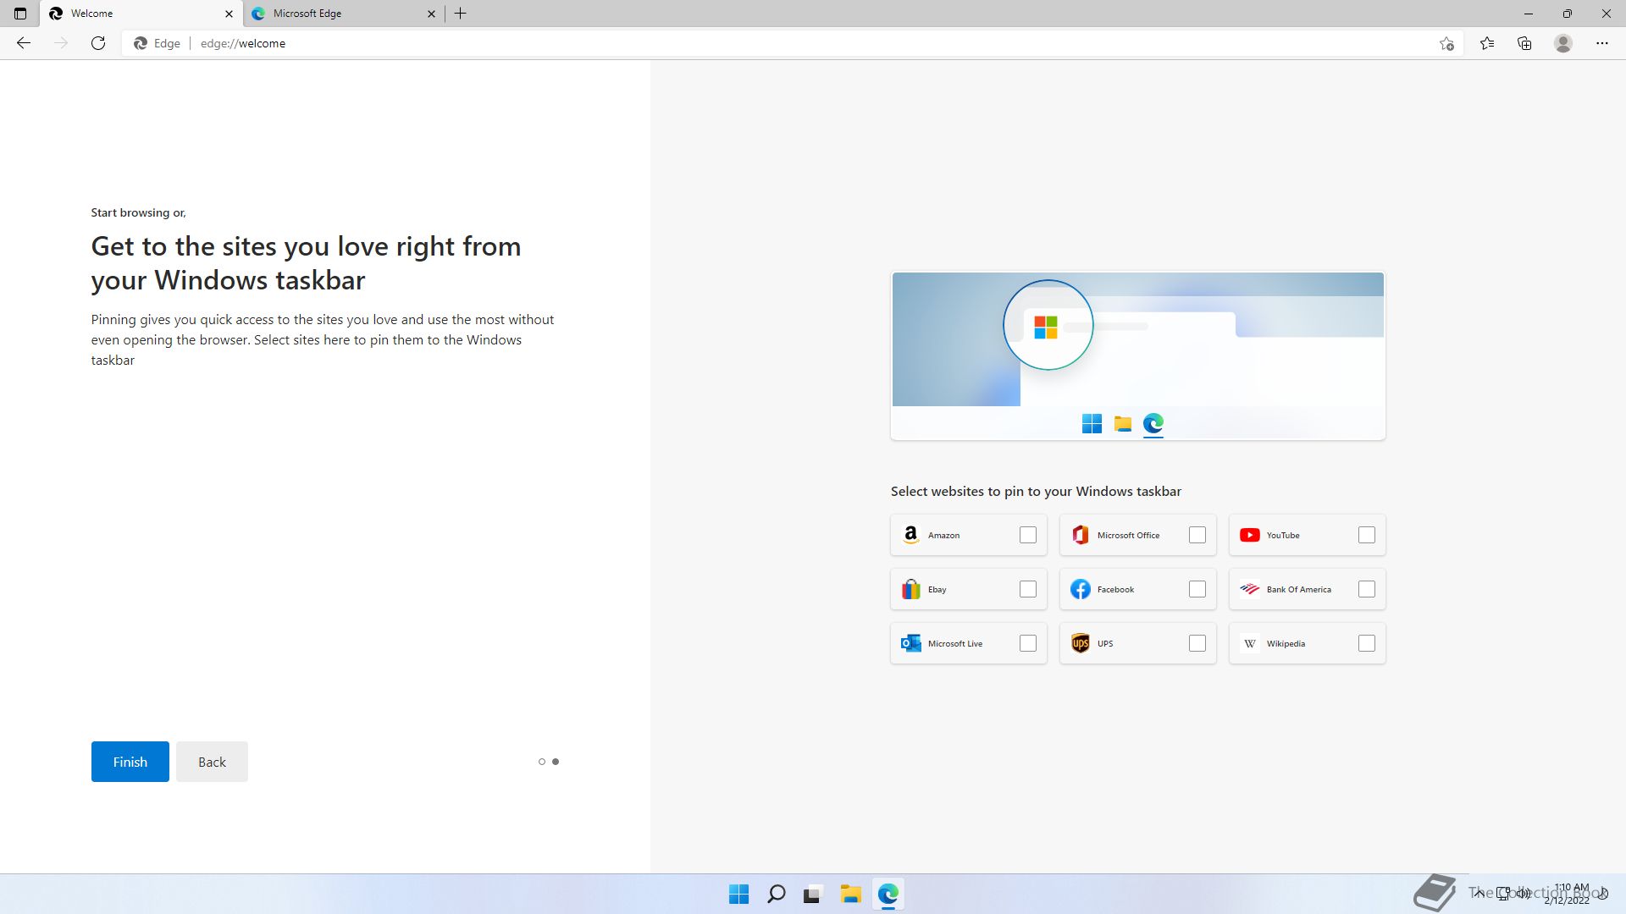This screenshot has height=914, width=1626.
Task: Click the UPS shield icon
Action: (1081, 643)
